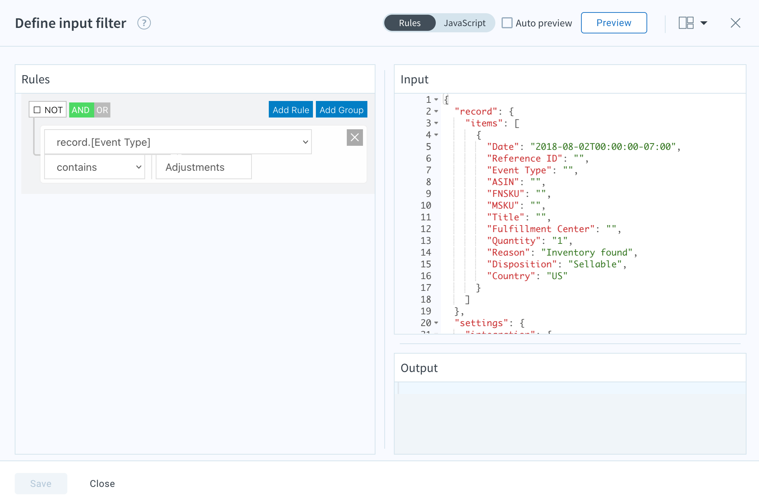Image resolution: width=759 pixels, height=495 pixels.
Task: Enable the Auto preview checkbox
Action: pos(507,23)
